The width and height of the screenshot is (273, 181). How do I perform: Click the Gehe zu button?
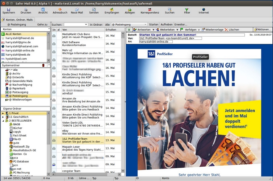(42, 25)
